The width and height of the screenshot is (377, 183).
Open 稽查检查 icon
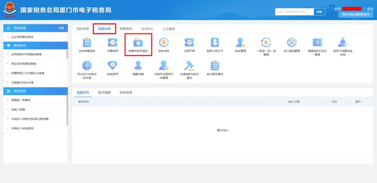click(138, 65)
